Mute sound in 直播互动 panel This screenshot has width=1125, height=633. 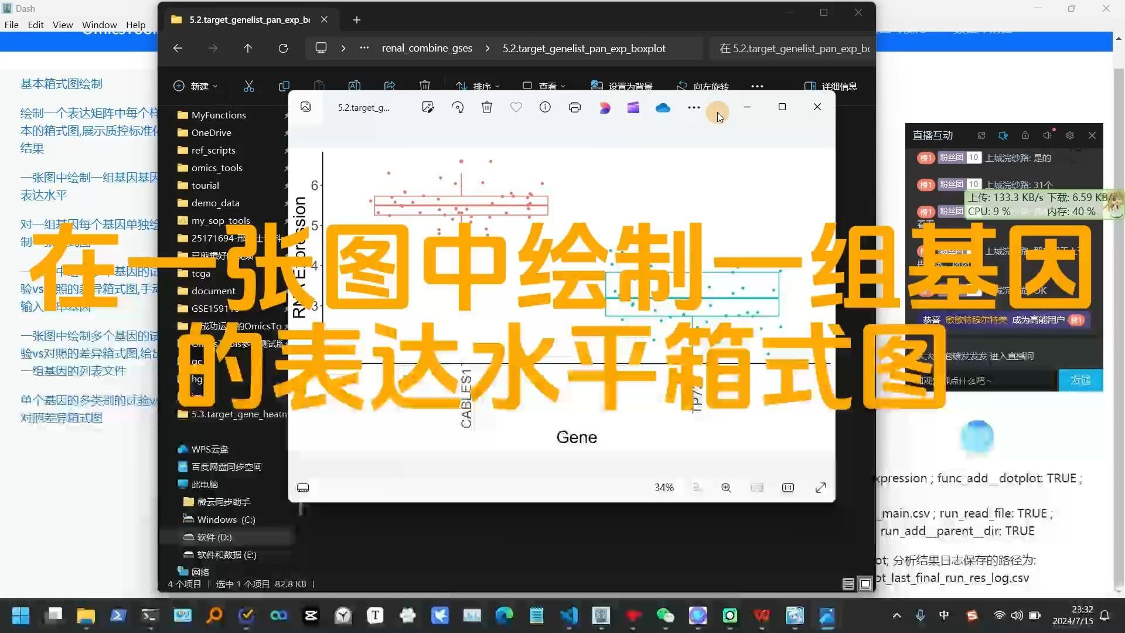point(1048,135)
